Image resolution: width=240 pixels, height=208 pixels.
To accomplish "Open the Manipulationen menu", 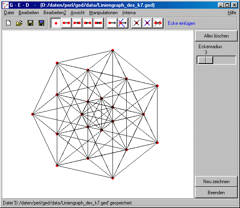I will click(x=103, y=13).
